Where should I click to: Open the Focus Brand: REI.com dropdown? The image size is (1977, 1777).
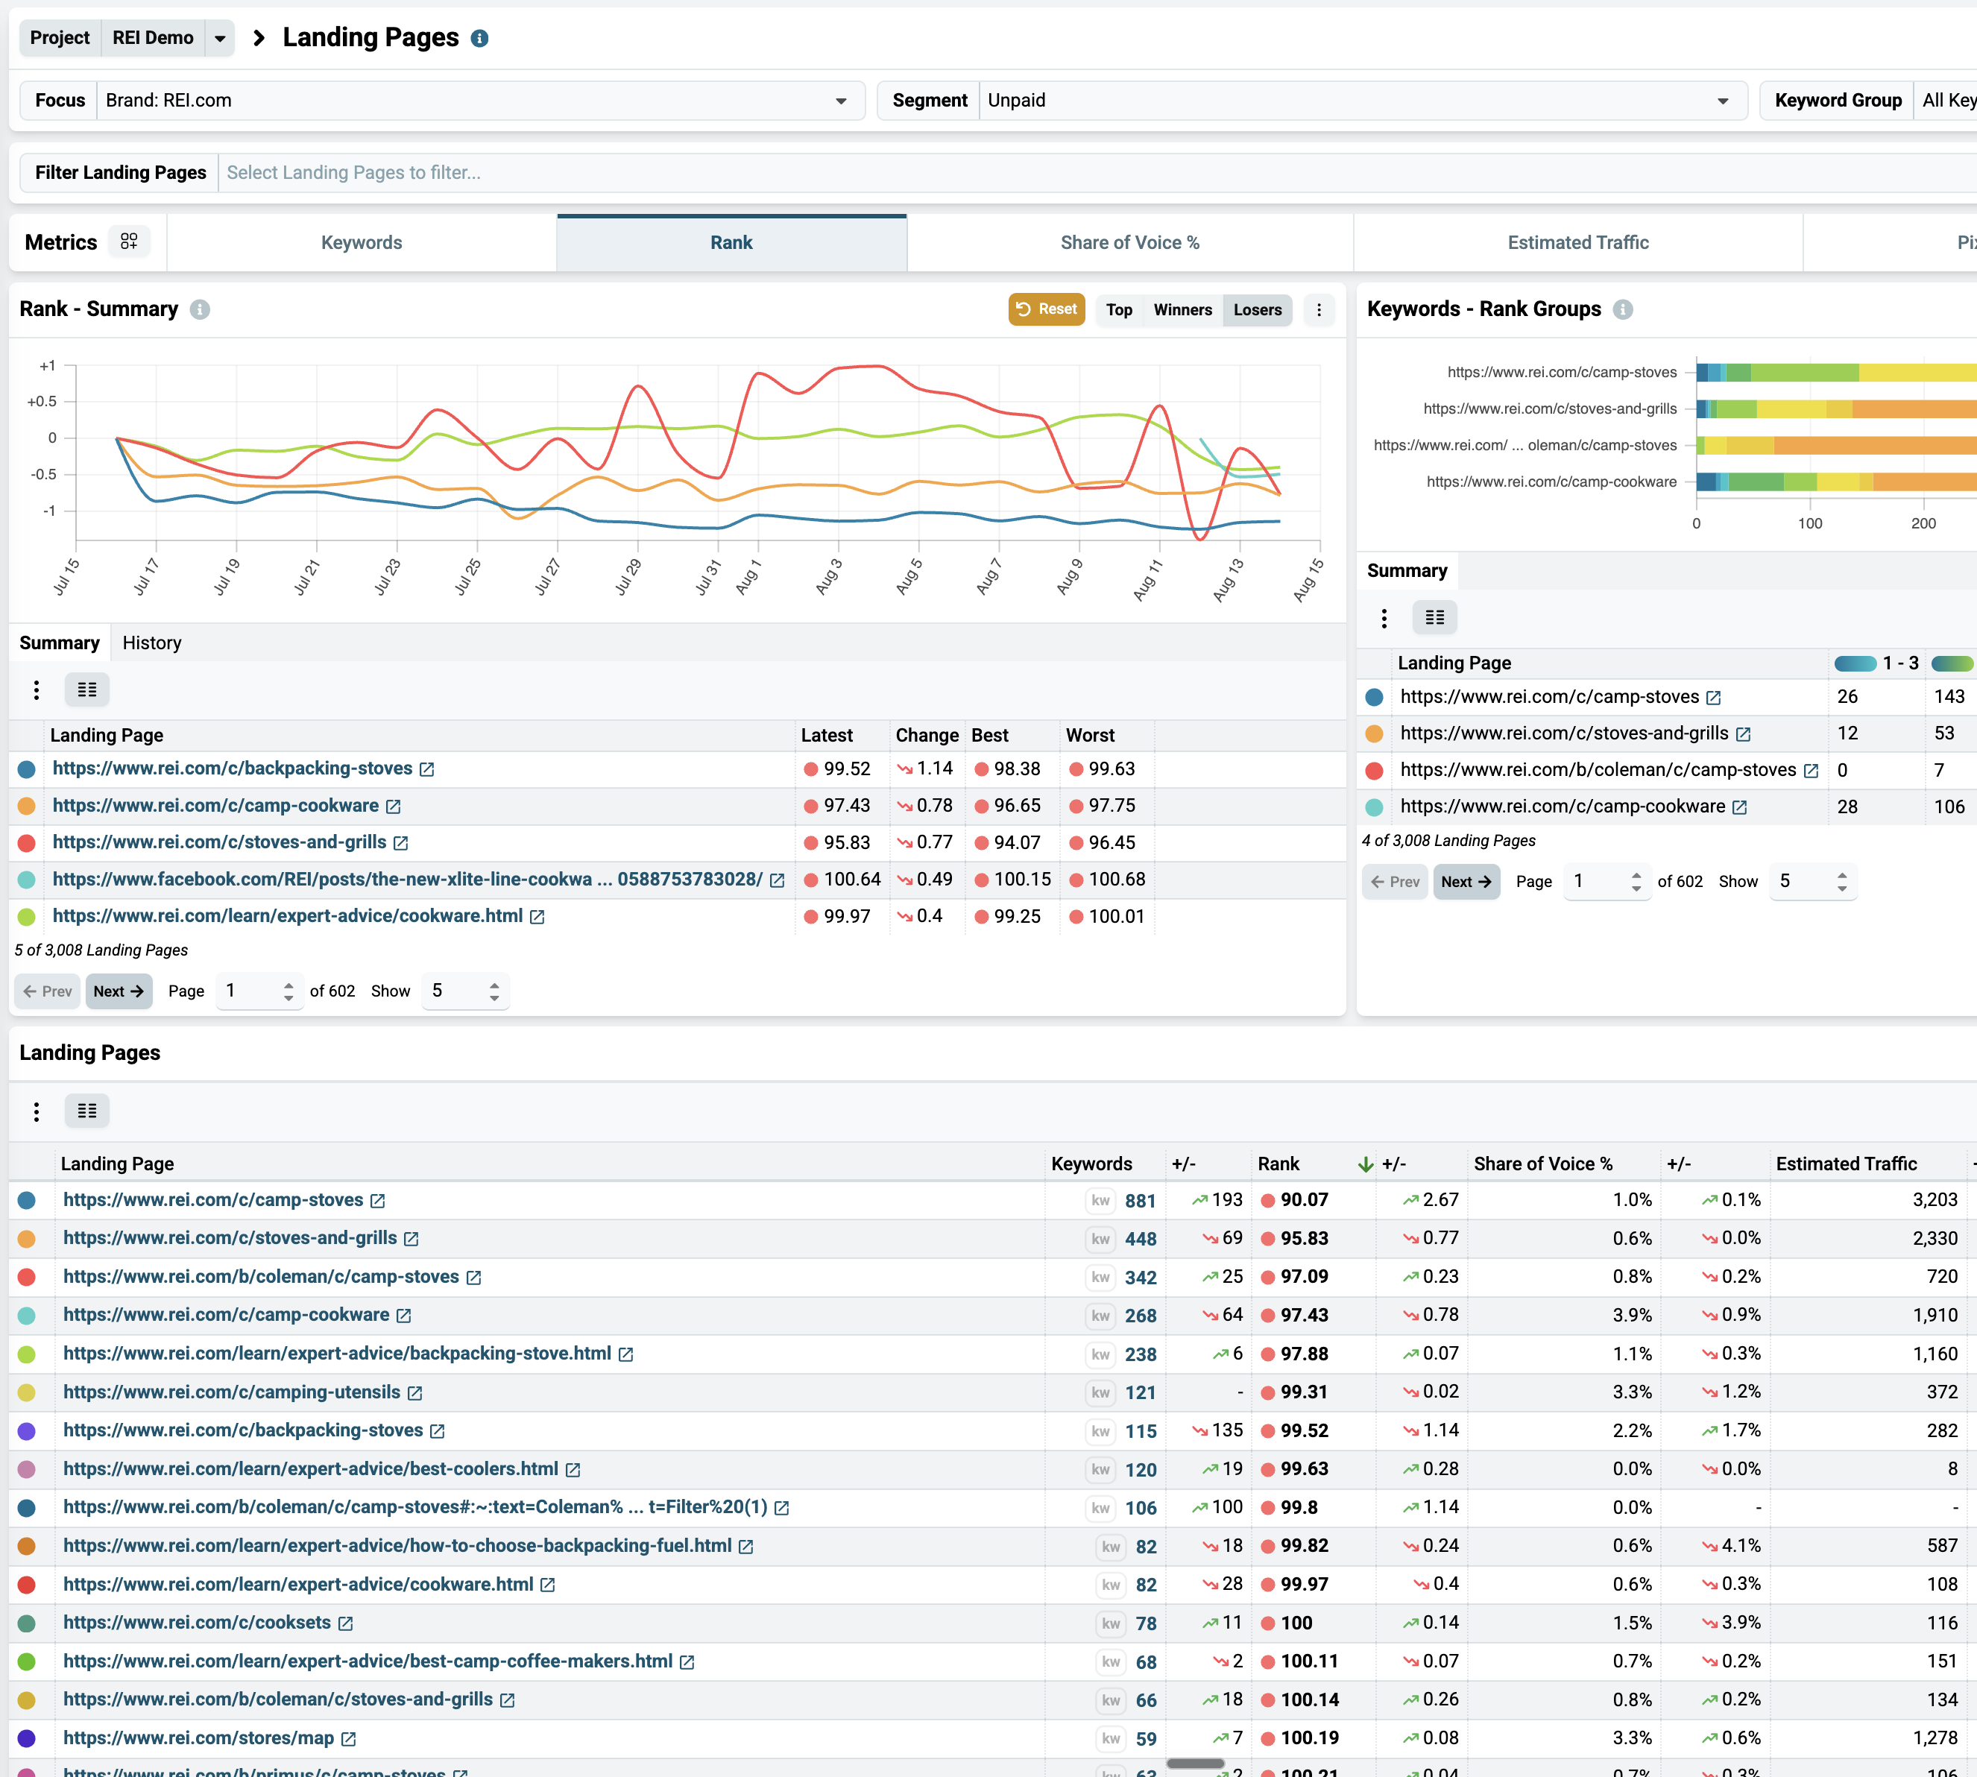(x=479, y=101)
